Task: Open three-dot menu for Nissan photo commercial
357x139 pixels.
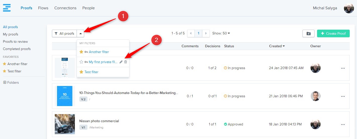Action: tap(343, 124)
